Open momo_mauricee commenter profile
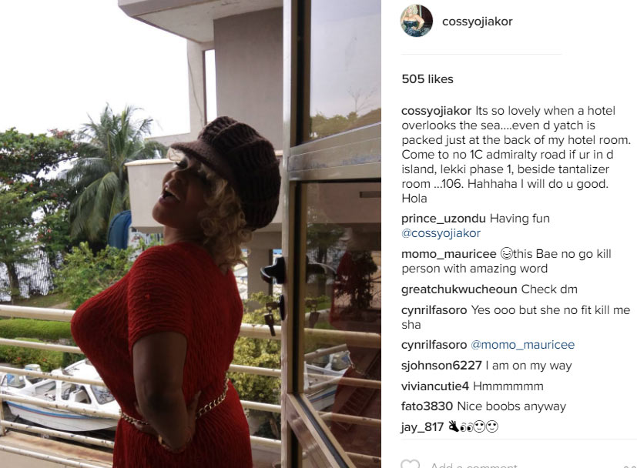 coord(449,254)
